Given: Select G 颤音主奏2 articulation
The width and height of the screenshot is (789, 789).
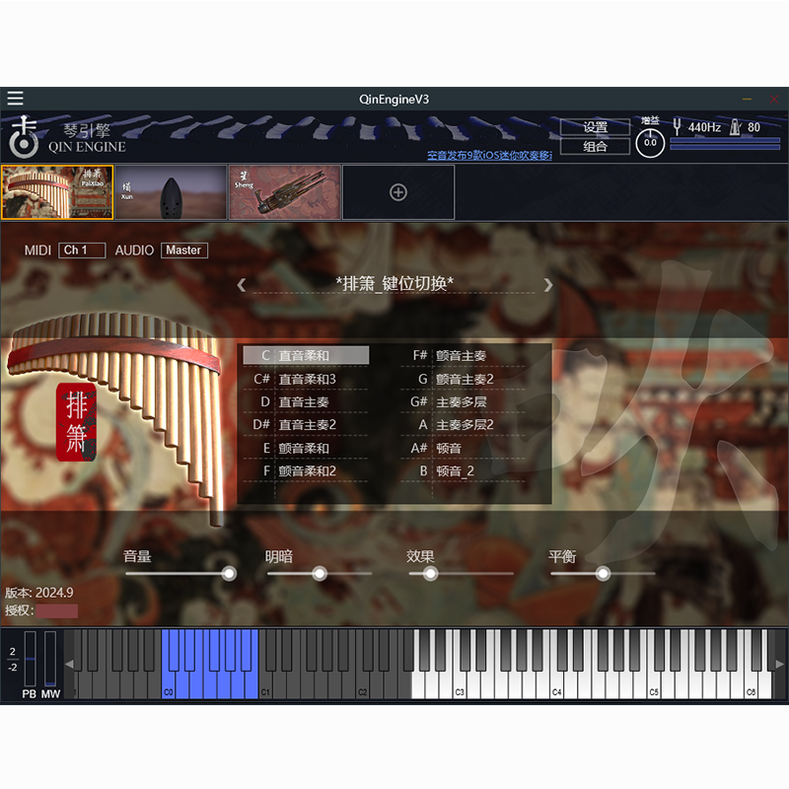Looking at the screenshot, I should tap(463, 379).
